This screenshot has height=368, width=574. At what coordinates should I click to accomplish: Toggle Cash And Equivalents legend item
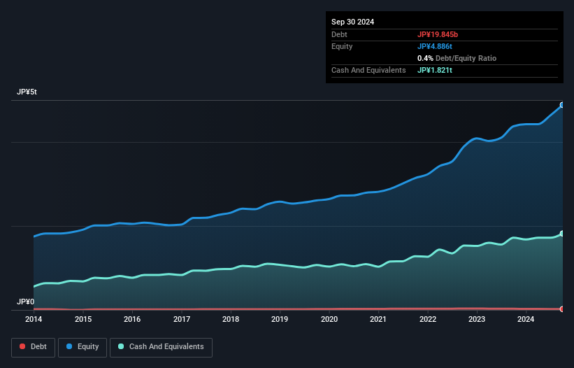[x=161, y=347]
